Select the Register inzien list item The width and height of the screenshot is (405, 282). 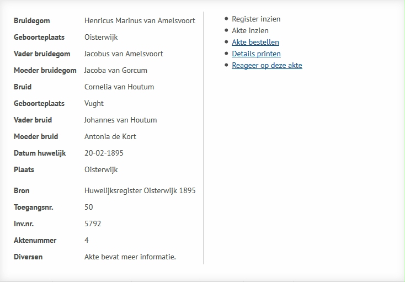pyautogui.click(x=256, y=19)
